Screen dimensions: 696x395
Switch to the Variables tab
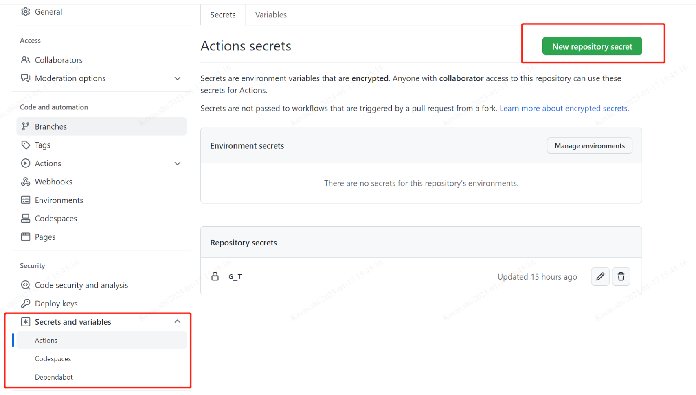[x=271, y=15]
